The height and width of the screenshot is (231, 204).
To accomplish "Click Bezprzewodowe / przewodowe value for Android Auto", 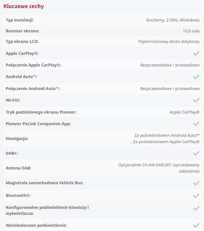I will coord(170,89).
